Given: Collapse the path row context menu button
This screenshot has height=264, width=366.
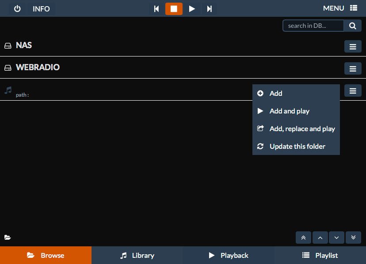Looking at the screenshot, I should click(353, 91).
